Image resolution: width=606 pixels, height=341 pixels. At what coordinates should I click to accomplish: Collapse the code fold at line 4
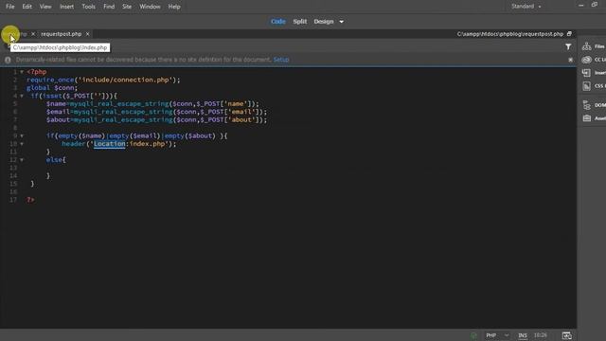point(22,96)
